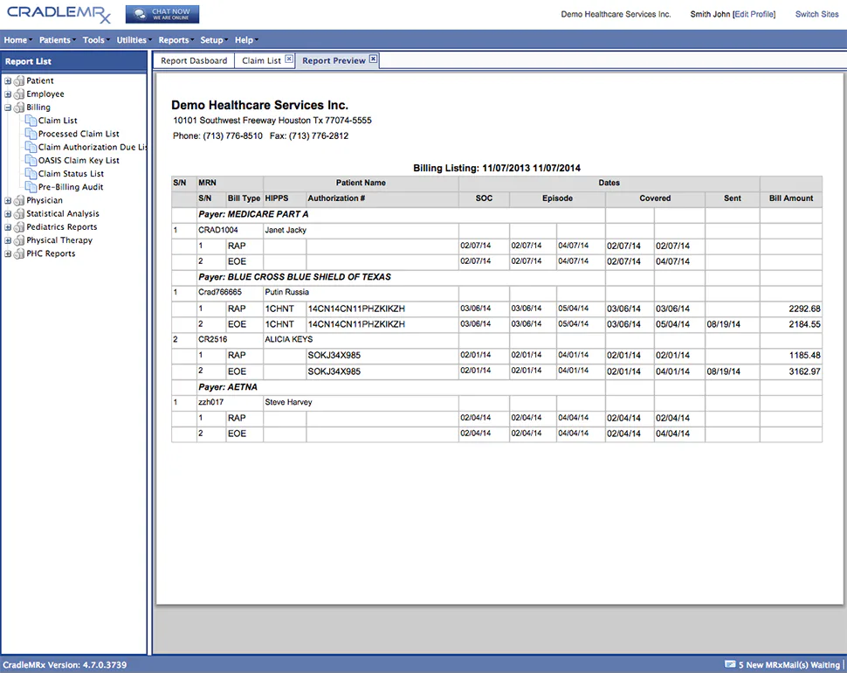Open Claim List report in tree
The width and height of the screenshot is (847, 673).
(x=58, y=121)
